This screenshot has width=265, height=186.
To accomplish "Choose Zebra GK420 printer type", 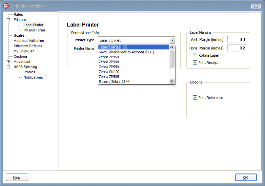I will click(x=133, y=72).
